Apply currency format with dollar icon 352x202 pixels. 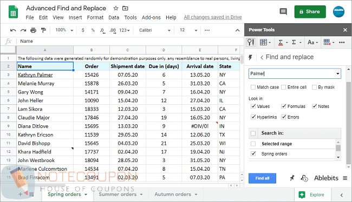pyautogui.click(x=83, y=30)
